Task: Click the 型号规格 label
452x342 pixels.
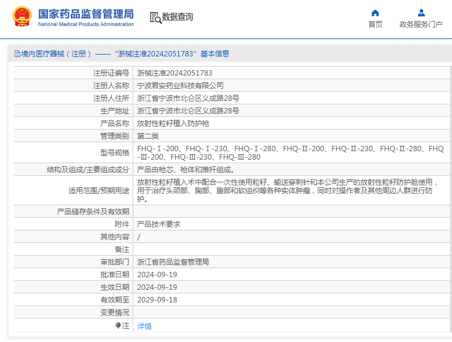Action: (x=115, y=153)
